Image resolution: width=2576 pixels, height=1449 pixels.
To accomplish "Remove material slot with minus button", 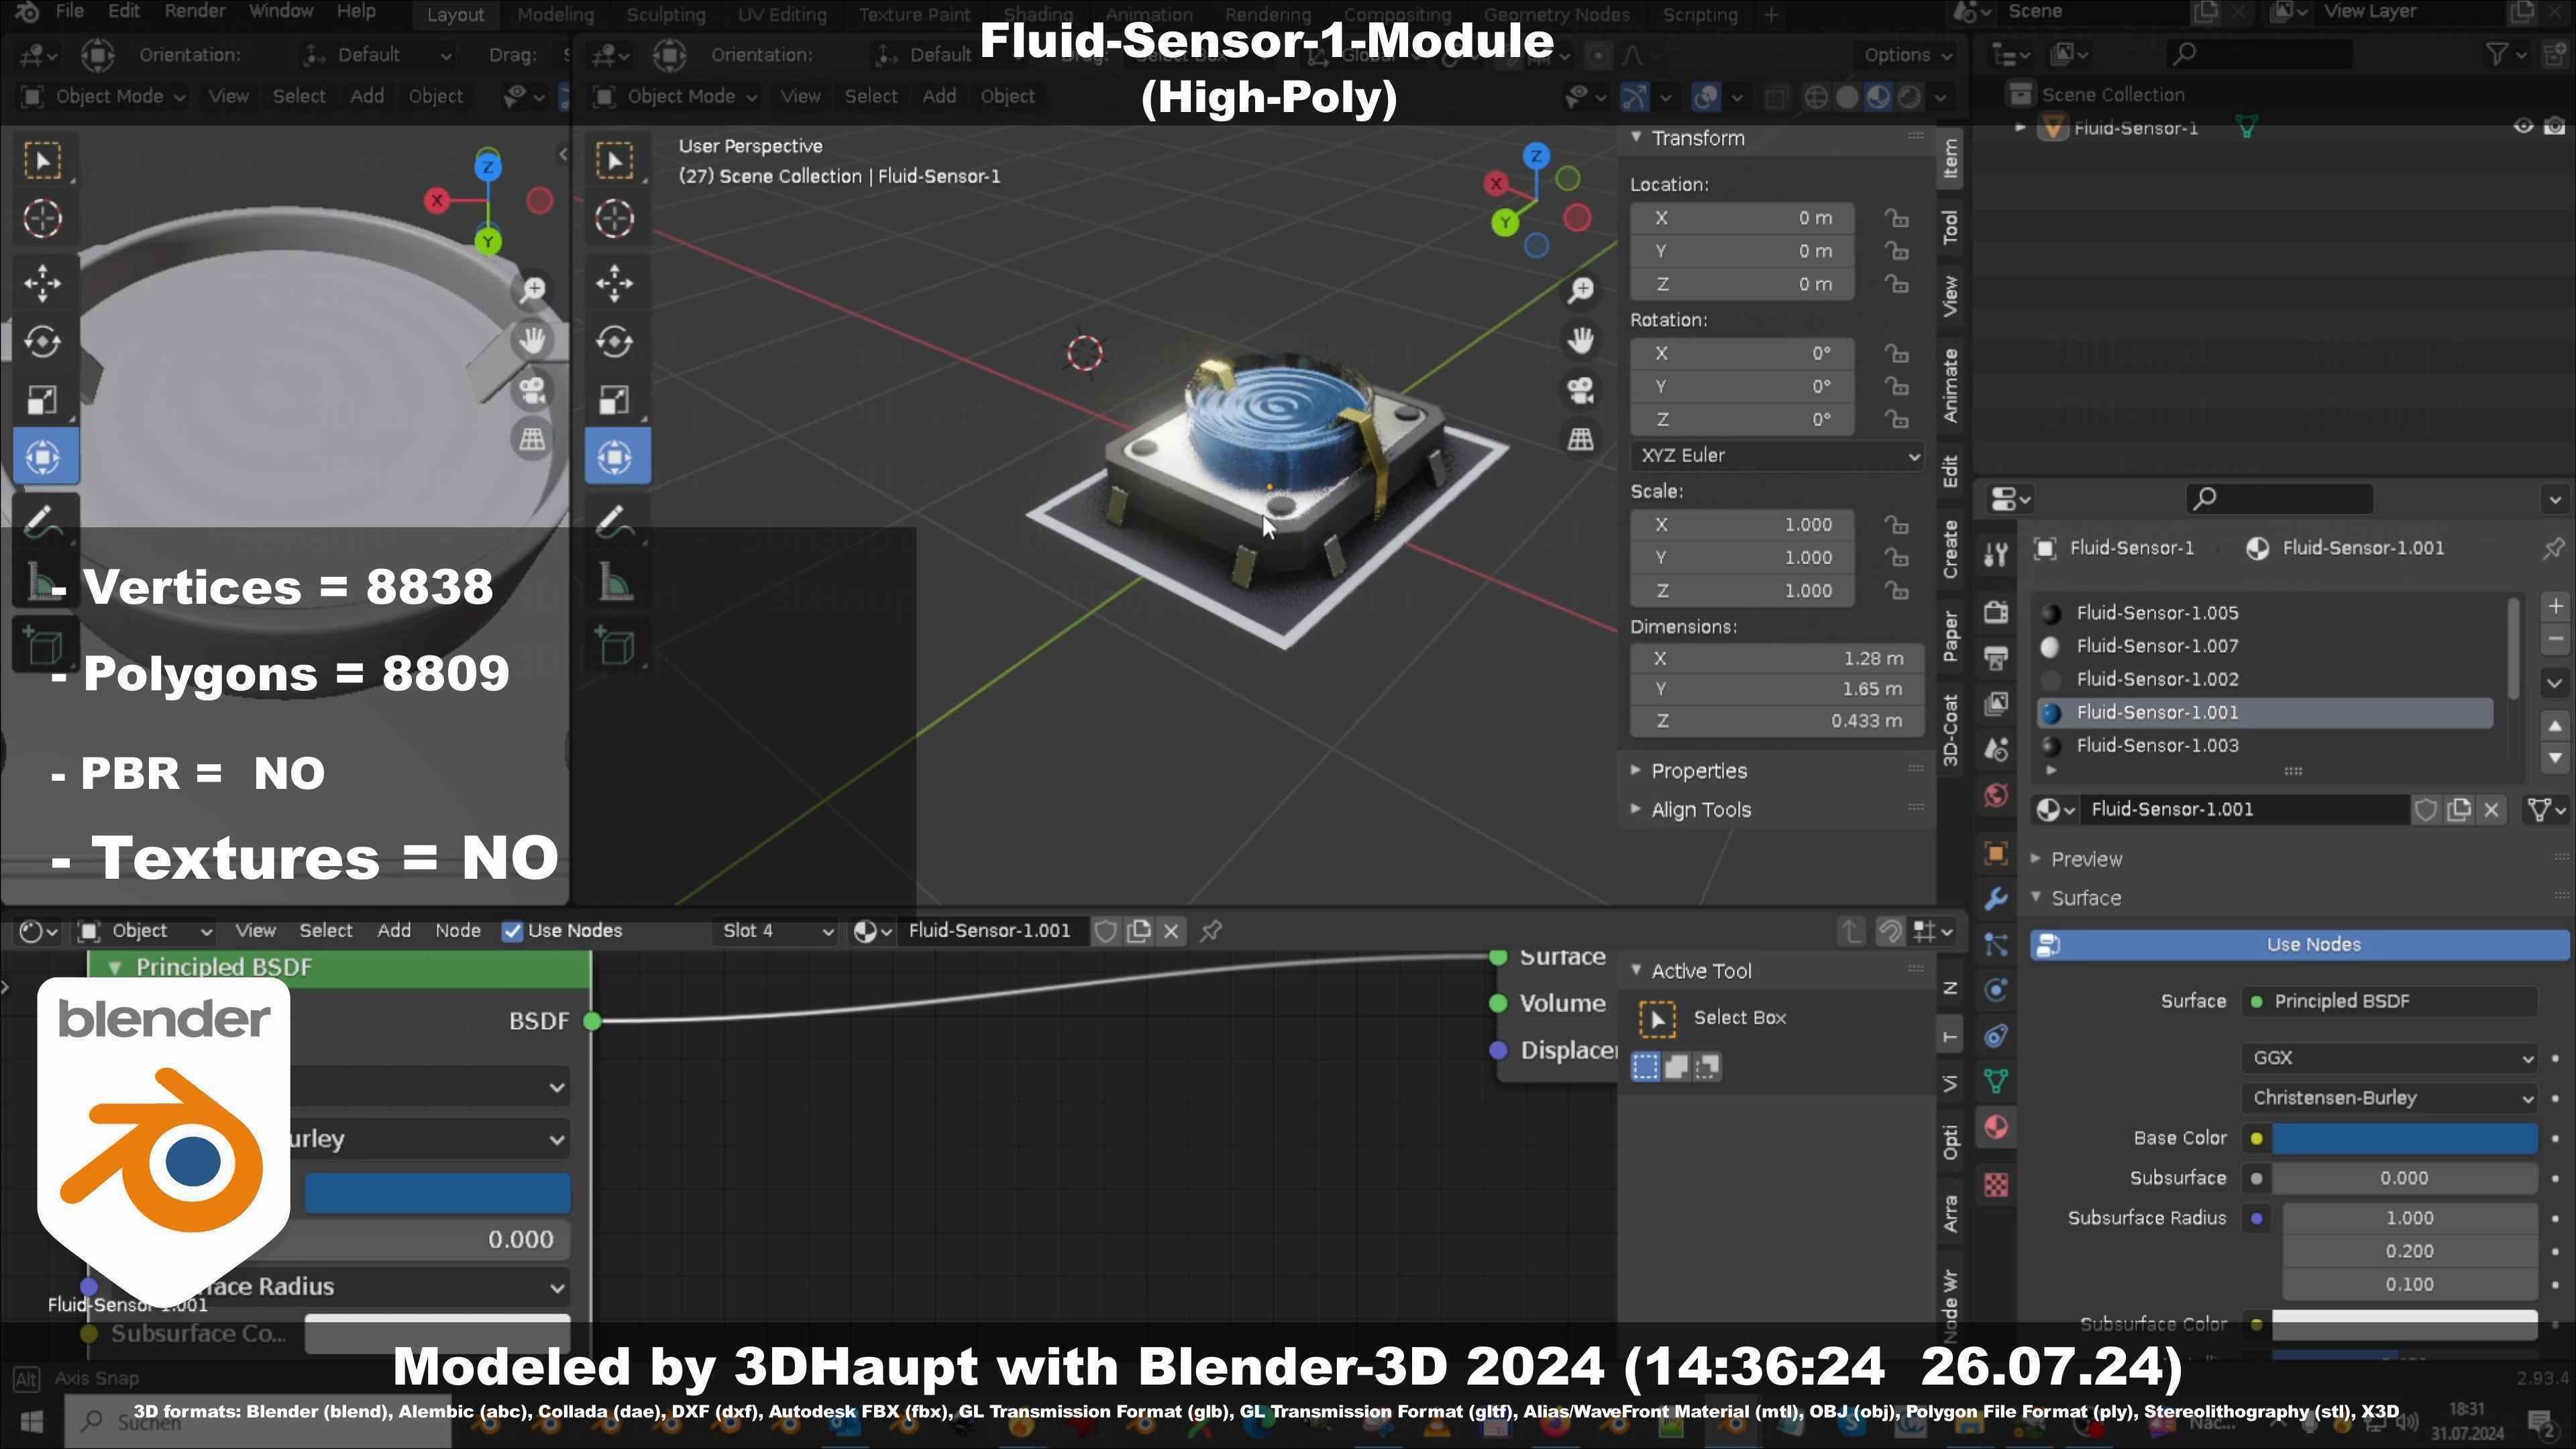I will point(2555,639).
